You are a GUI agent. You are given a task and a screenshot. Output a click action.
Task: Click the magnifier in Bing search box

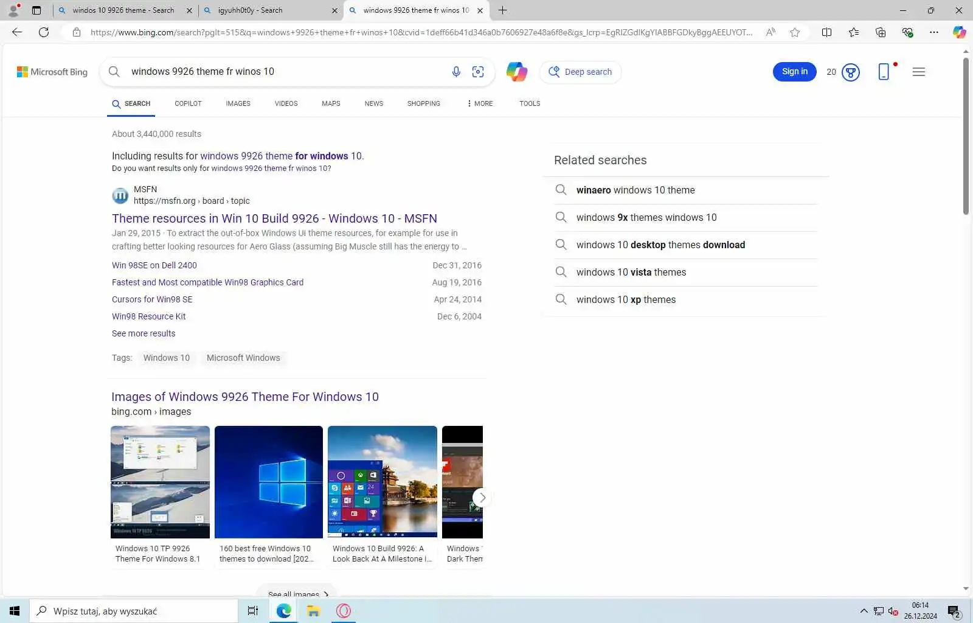114,72
